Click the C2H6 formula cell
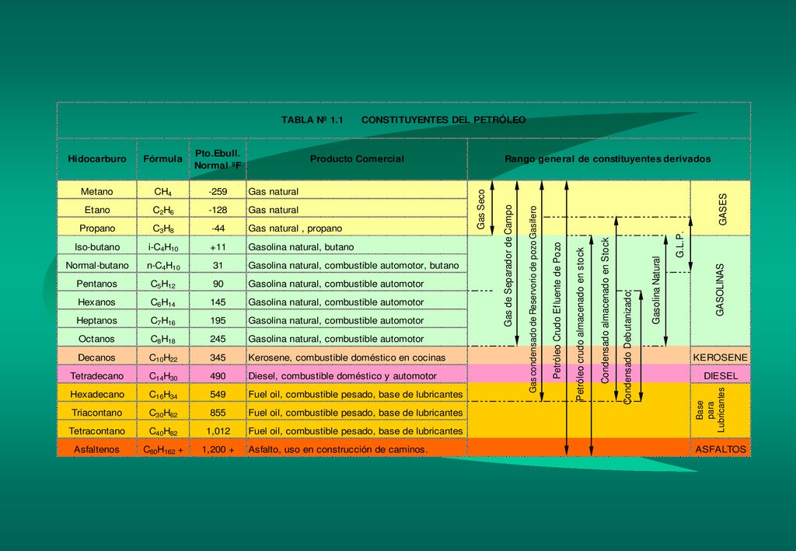The width and height of the screenshot is (796, 551). coord(163,210)
